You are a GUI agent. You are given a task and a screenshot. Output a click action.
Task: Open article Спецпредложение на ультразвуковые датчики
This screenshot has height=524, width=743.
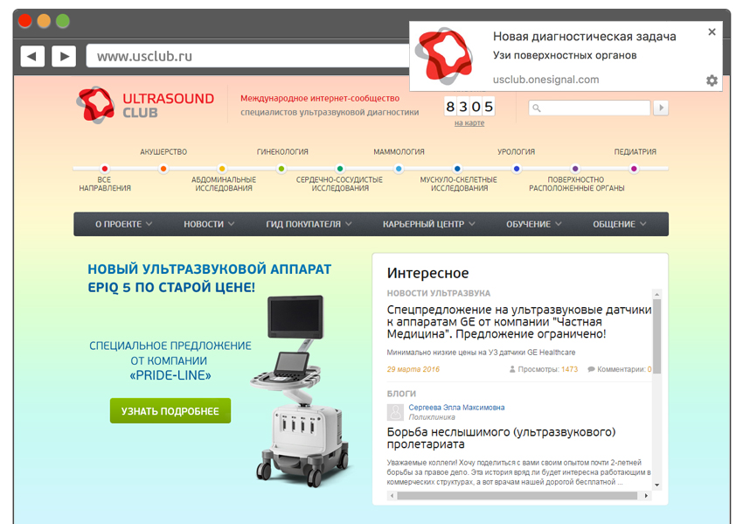point(519,322)
